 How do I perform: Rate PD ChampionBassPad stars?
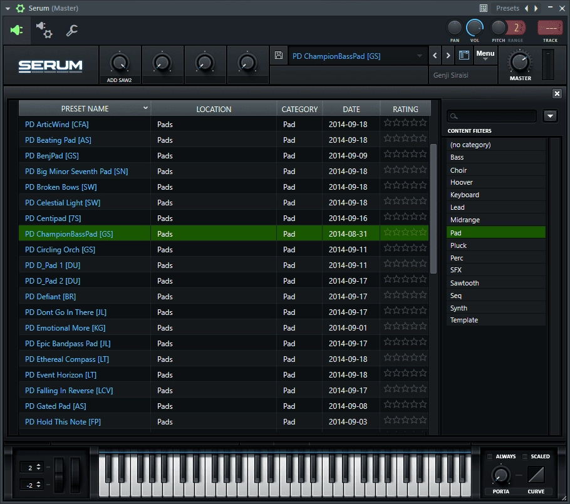pyautogui.click(x=405, y=232)
